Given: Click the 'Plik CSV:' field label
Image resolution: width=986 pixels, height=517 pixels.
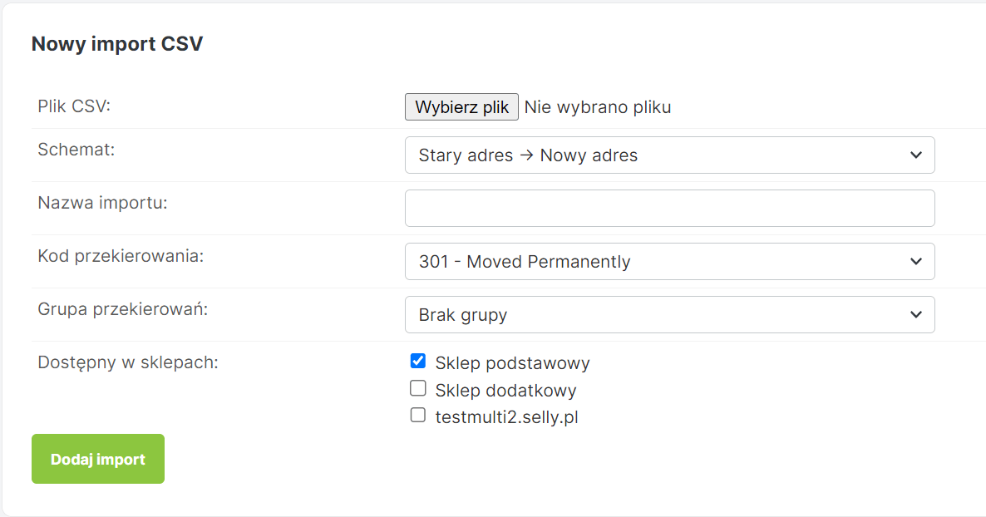Looking at the screenshot, I should pos(74,106).
